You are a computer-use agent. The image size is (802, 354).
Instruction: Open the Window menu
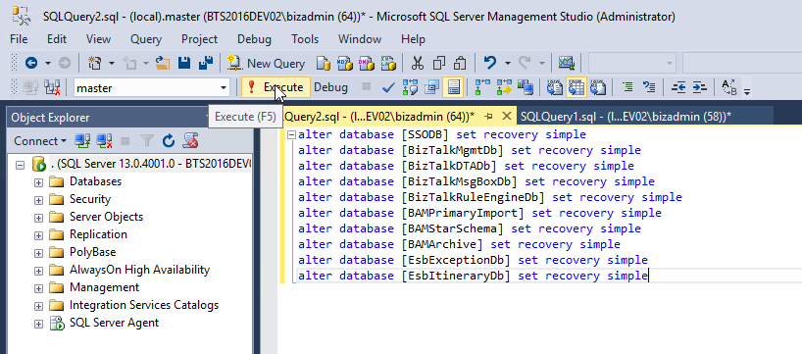(x=360, y=39)
